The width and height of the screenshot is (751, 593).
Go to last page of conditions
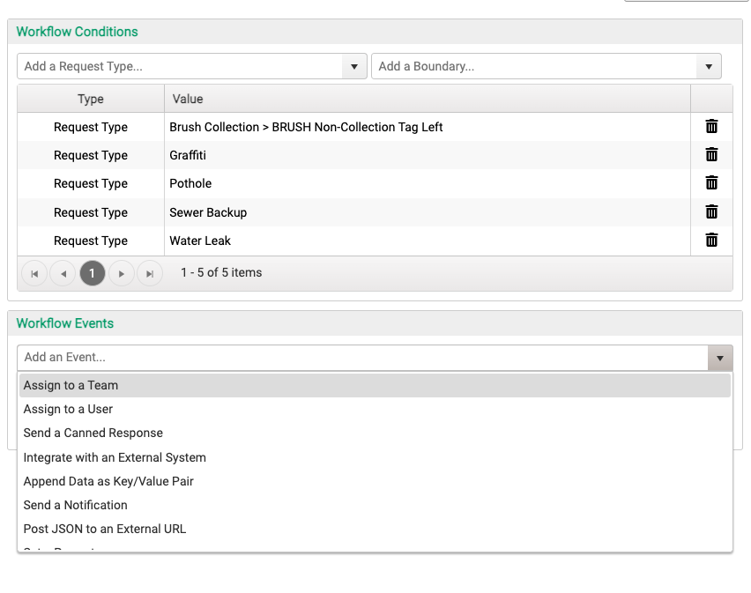(x=150, y=273)
